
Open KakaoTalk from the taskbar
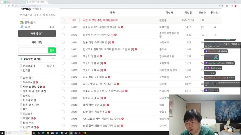tap(85, 133)
